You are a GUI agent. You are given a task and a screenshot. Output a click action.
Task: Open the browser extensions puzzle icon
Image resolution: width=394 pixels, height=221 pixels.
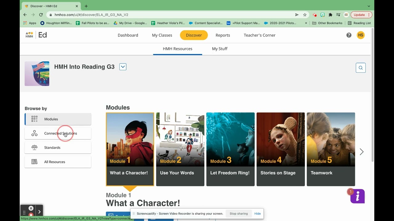click(x=330, y=15)
